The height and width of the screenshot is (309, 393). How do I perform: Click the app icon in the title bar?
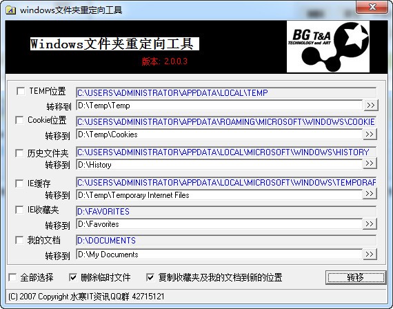[x=11, y=10]
